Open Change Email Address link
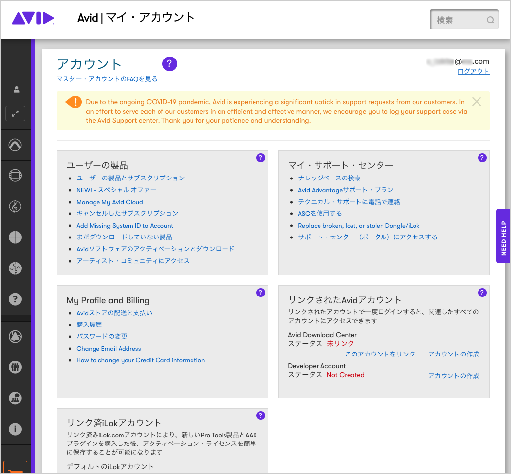 [108, 348]
